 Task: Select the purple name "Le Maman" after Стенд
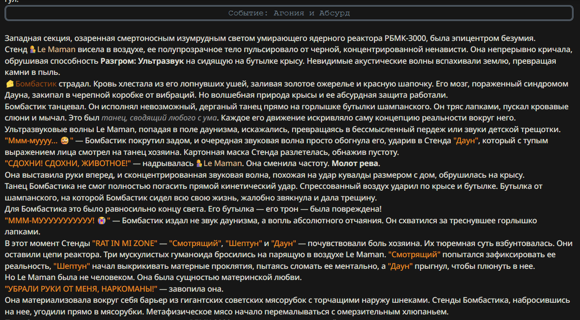click(x=55, y=49)
